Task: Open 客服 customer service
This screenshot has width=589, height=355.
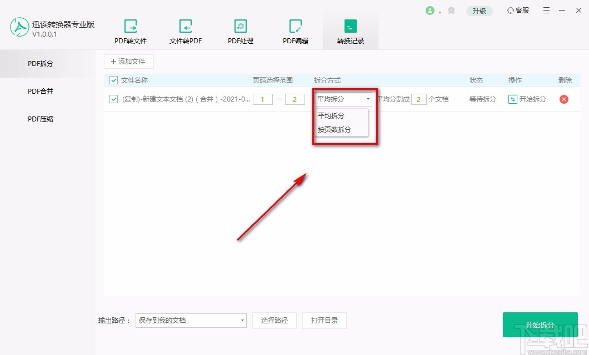Action: click(x=517, y=10)
